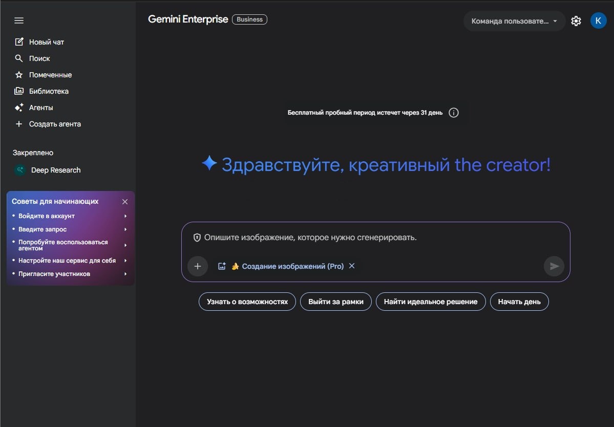Expand Настройте наш сервис для себя tip

(125, 261)
